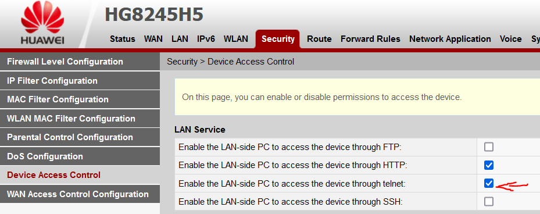The width and height of the screenshot is (540, 214).
Task: Go to the IPv6 tab
Action: tap(206, 39)
